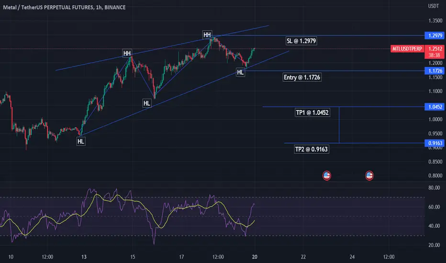Click the second US economic event flag icon
The height and width of the screenshot is (263, 446).
pos(369,175)
